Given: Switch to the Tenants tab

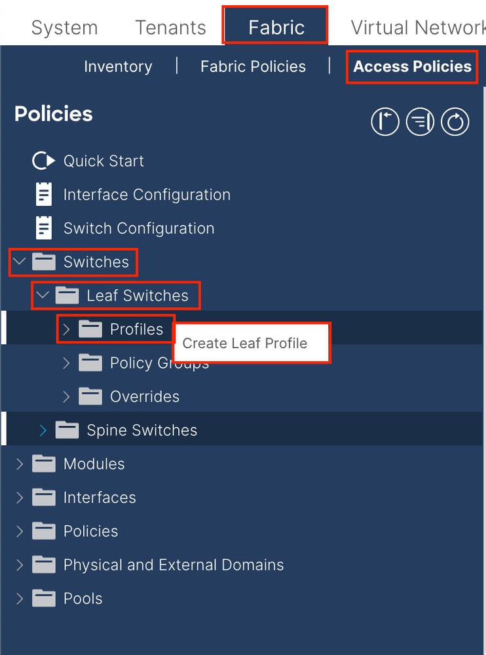Looking at the screenshot, I should coord(170,28).
